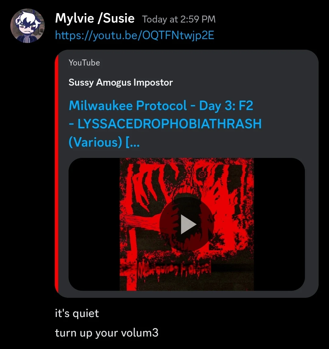Tap black area left of the artwork
Viewport: 329px width, 349px height.
[94, 224]
